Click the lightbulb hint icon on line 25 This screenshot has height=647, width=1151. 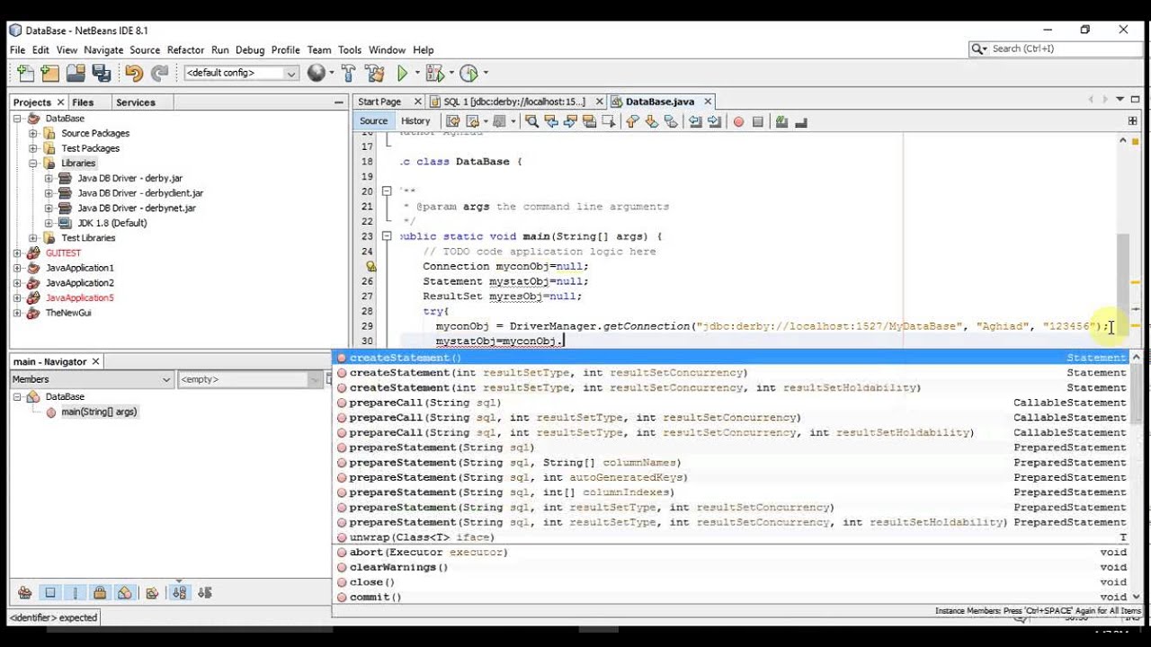370,267
